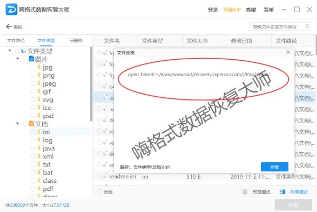Collapse the 图片 tree node

(17, 59)
